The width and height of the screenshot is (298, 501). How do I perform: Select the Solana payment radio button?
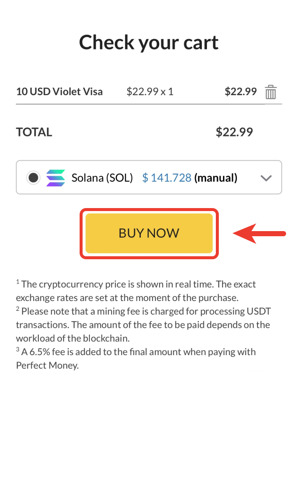point(33,178)
